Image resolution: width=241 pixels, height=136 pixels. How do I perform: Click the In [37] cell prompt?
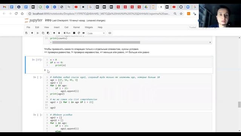[37, 60]
